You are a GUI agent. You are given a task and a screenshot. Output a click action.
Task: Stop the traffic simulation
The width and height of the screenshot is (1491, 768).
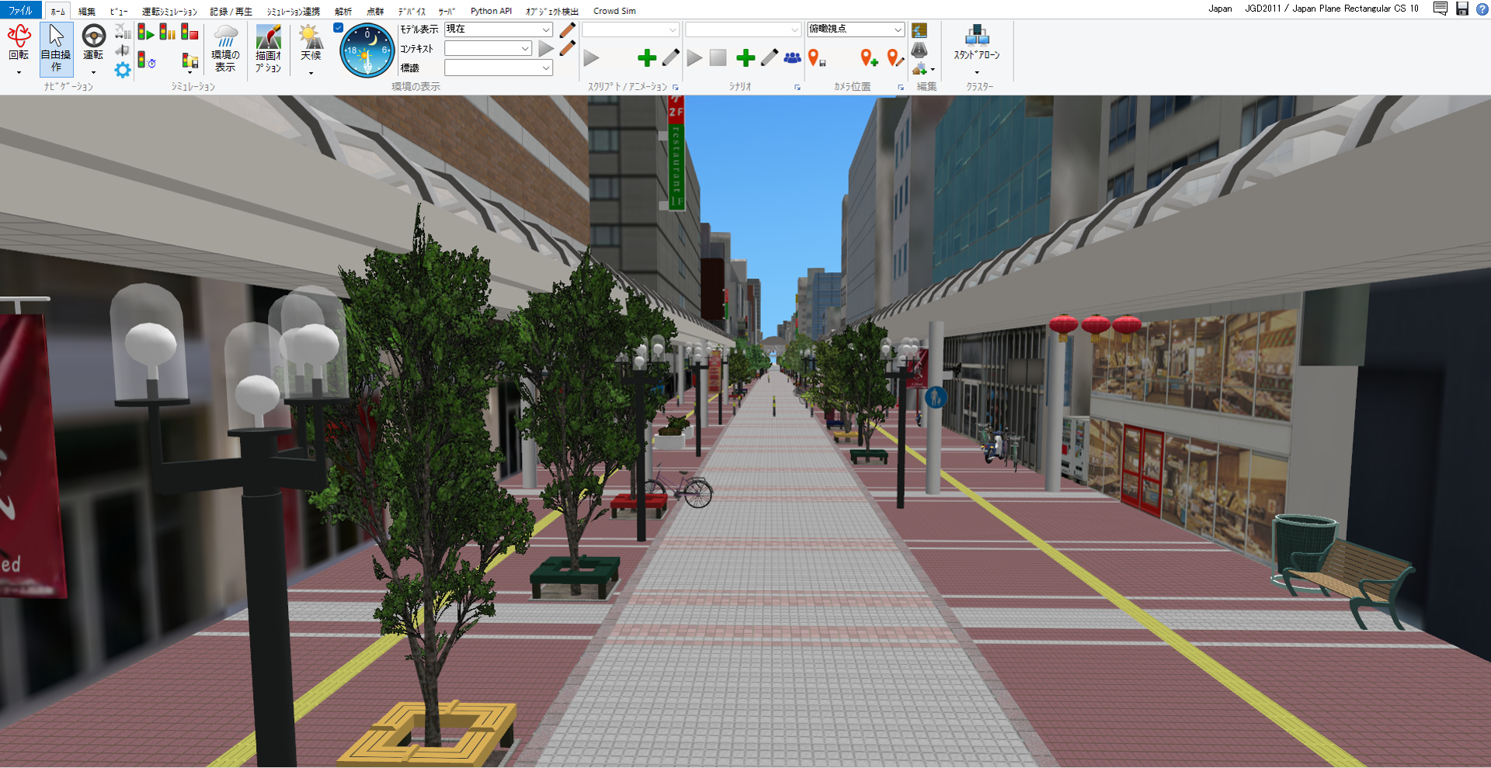coord(189,33)
